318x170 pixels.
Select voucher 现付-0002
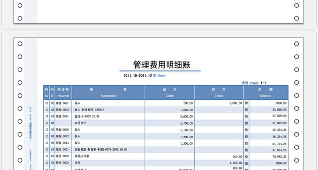click(x=62, y=156)
